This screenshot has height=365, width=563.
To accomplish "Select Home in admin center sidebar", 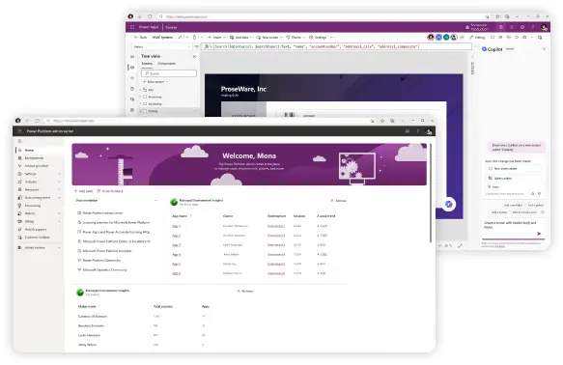I will [x=39, y=150].
